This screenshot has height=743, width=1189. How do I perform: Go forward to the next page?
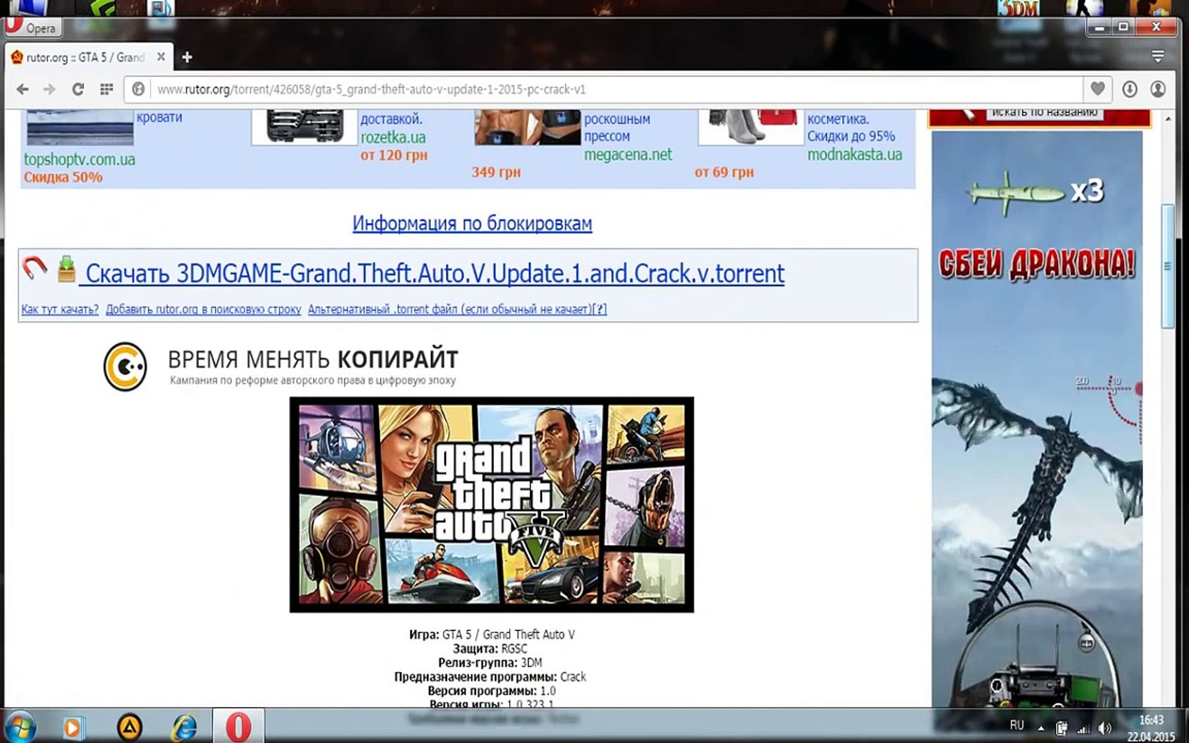tap(50, 89)
